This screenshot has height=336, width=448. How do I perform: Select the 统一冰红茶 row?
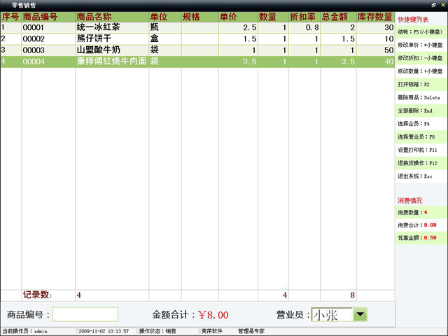[111, 27]
